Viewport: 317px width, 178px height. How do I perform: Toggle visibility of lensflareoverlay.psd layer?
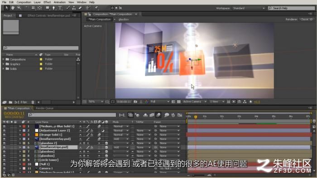(x=5, y=139)
